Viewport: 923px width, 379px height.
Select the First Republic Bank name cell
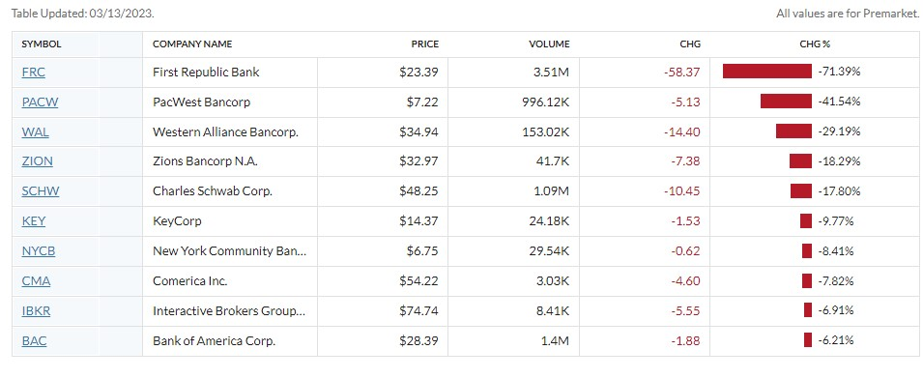(x=230, y=73)
